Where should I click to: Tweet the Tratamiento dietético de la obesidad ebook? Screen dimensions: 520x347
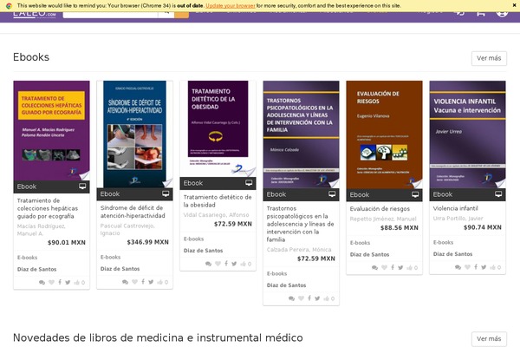[235, 264]
